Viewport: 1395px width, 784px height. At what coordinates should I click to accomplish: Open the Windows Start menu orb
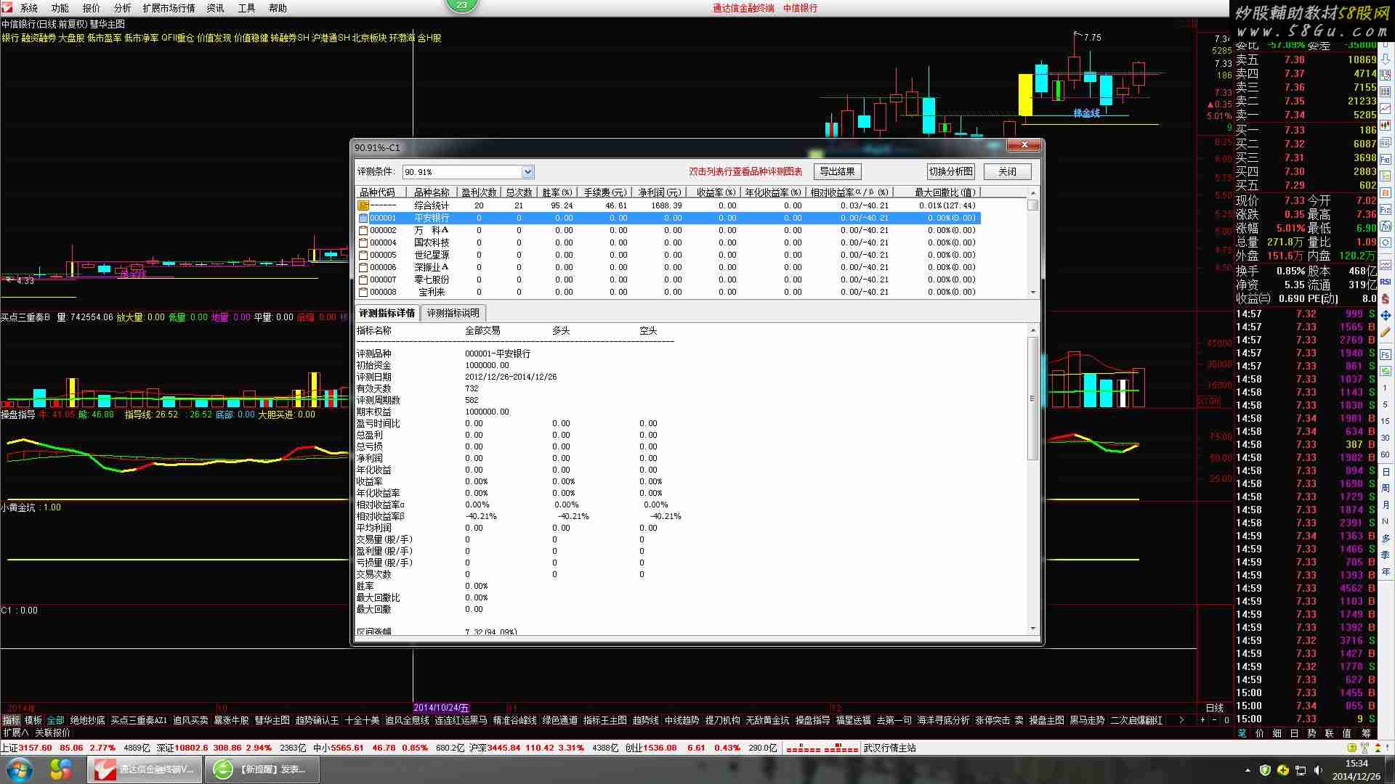pyautogui.click(x=20, y=769)
